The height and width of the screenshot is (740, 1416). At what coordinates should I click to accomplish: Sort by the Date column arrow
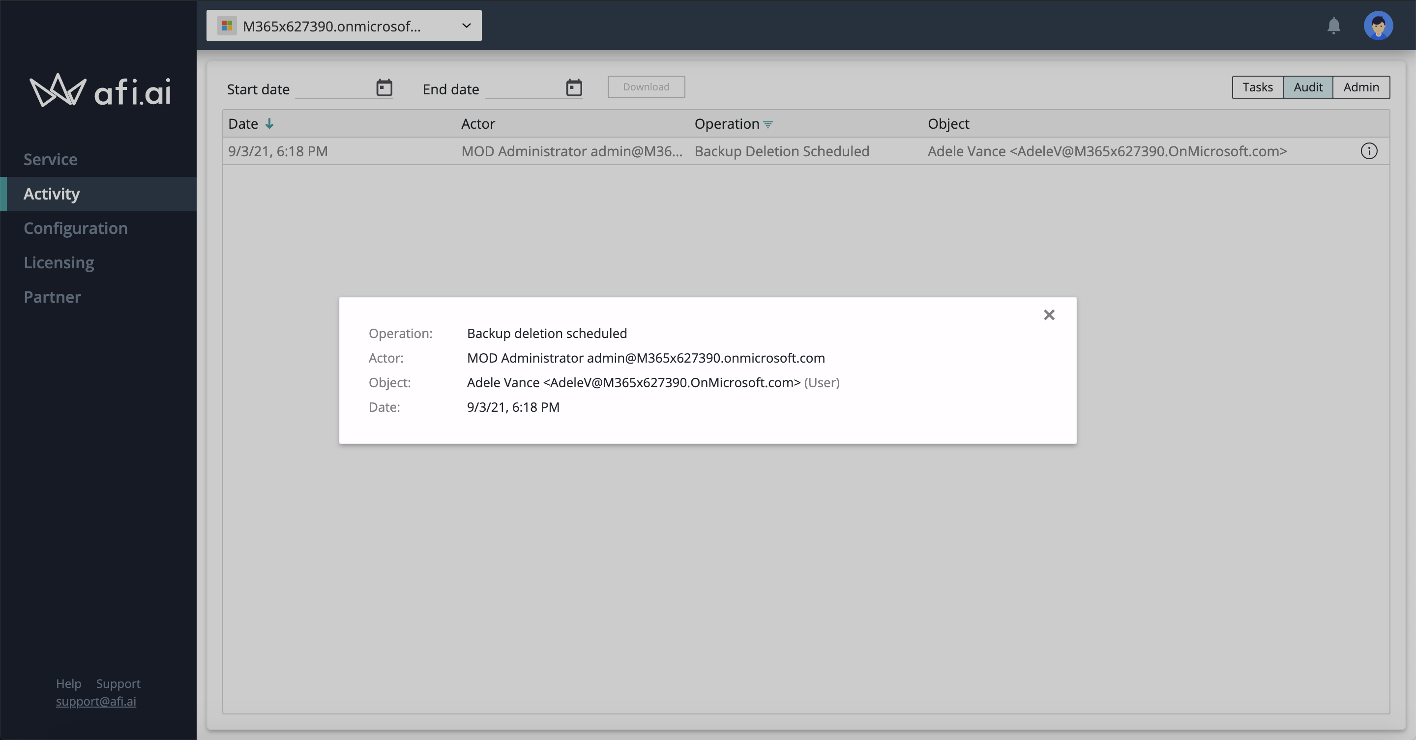269,124
